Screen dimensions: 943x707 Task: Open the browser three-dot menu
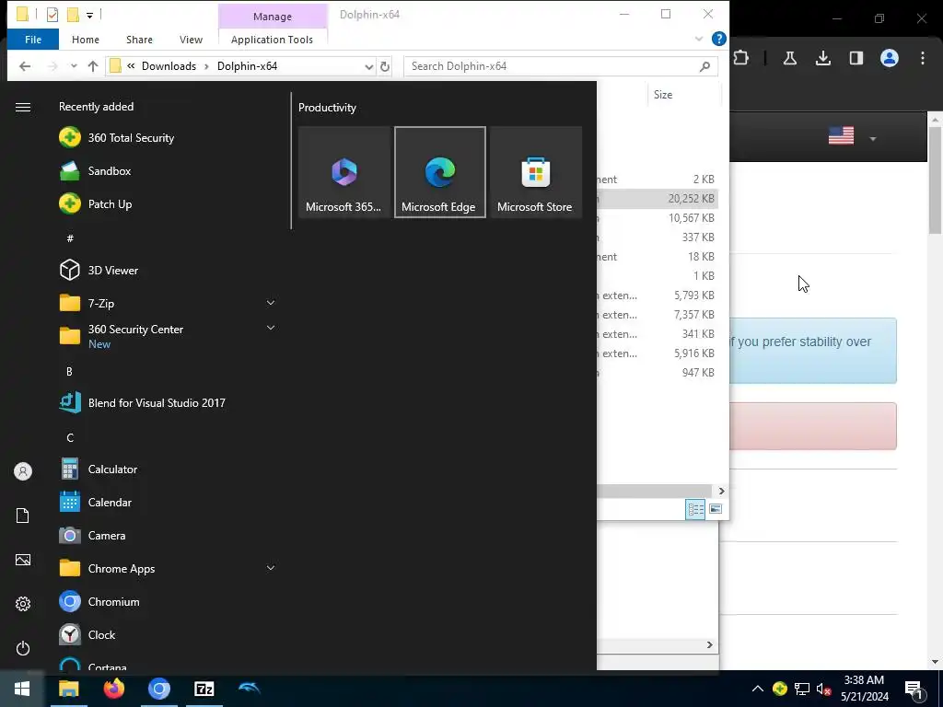[923, 58]
